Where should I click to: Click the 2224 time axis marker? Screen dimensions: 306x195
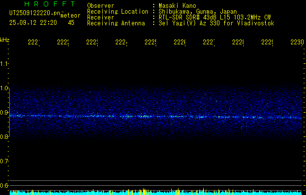(x=122, y=42)
